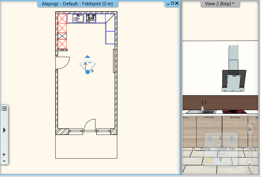Click the plus button on left panel
The width and height of the screenshot is (261, 177).
coord(4,154)
